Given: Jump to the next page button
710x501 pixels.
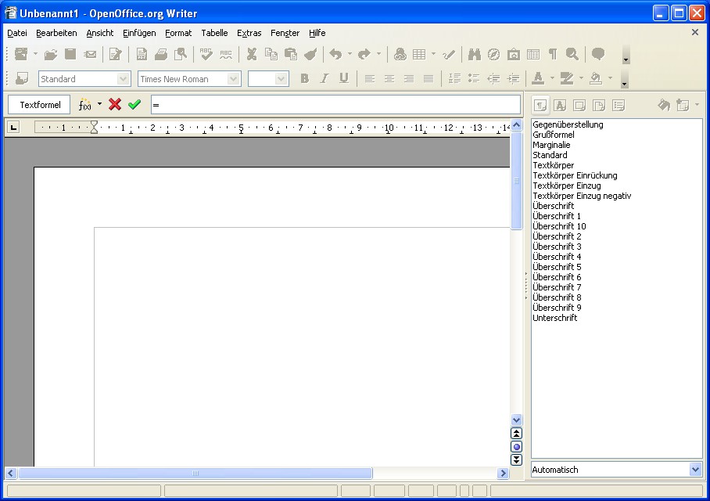Looking at the screenshot, I should point(516,460).
